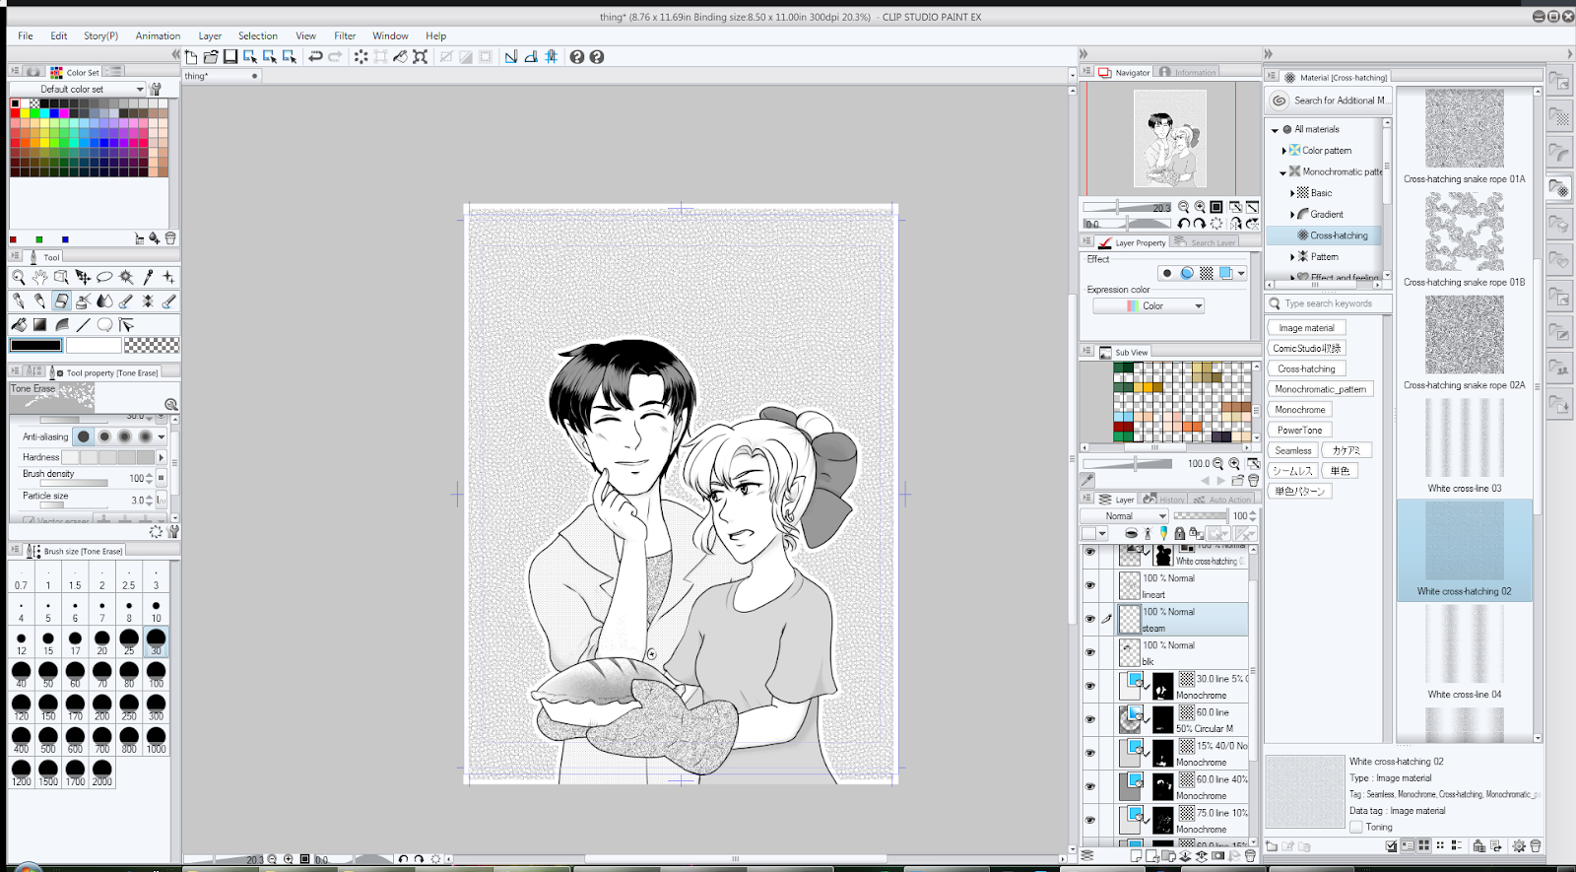Screen dimensions: 1576x872
Task: Open the File menu
Action: click(26, 35)
